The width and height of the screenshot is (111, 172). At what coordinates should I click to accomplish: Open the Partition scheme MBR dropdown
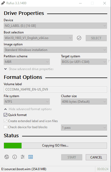(27, 62)
